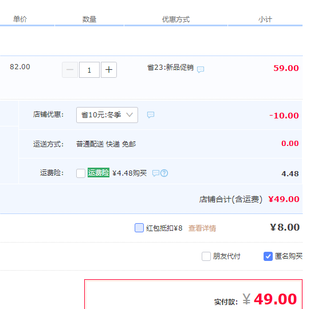Click question mark help icon for 运费险
Viewport: 318px width, 309px height.
[164, 173]
